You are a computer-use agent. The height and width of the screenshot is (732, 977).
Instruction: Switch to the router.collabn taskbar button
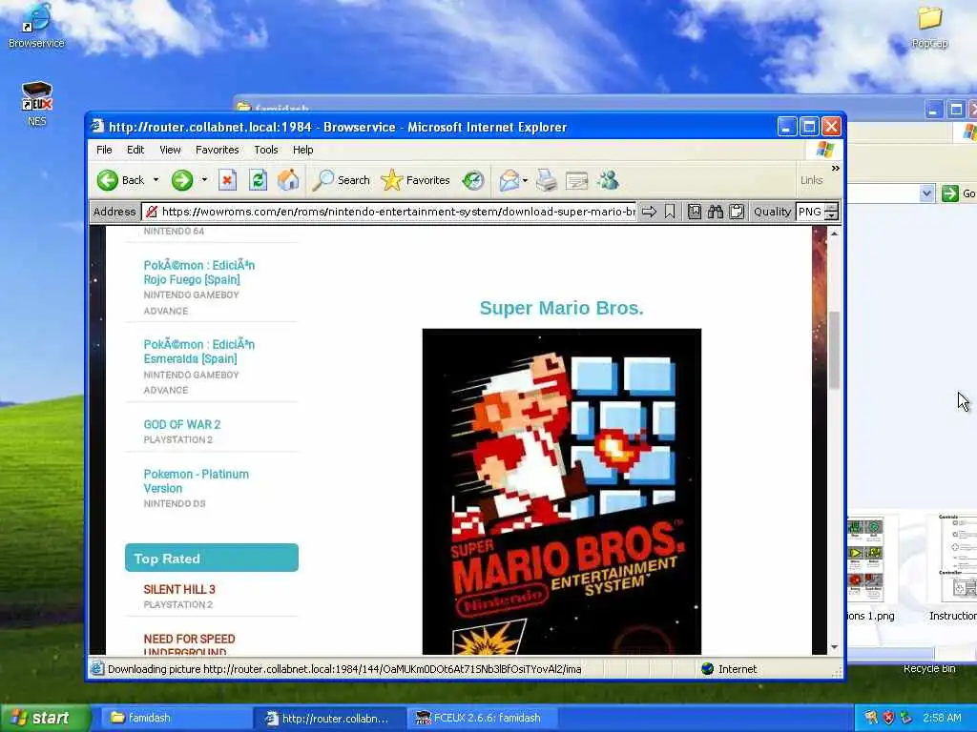329,719
